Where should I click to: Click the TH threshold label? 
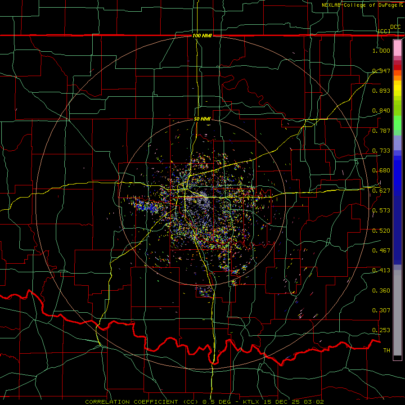click(x=387, y=351)
